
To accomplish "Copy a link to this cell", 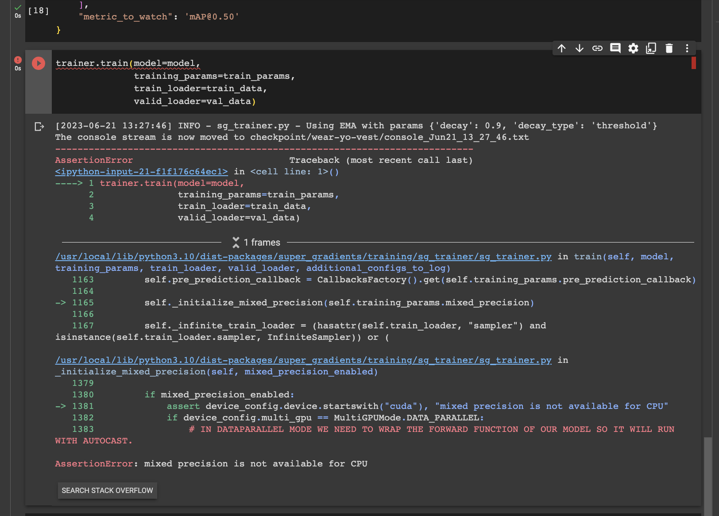I will pos(597,48).
